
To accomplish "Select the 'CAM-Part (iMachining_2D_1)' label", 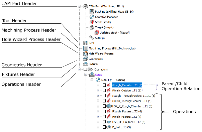I will pyautogui.click(x=106, y=6).
